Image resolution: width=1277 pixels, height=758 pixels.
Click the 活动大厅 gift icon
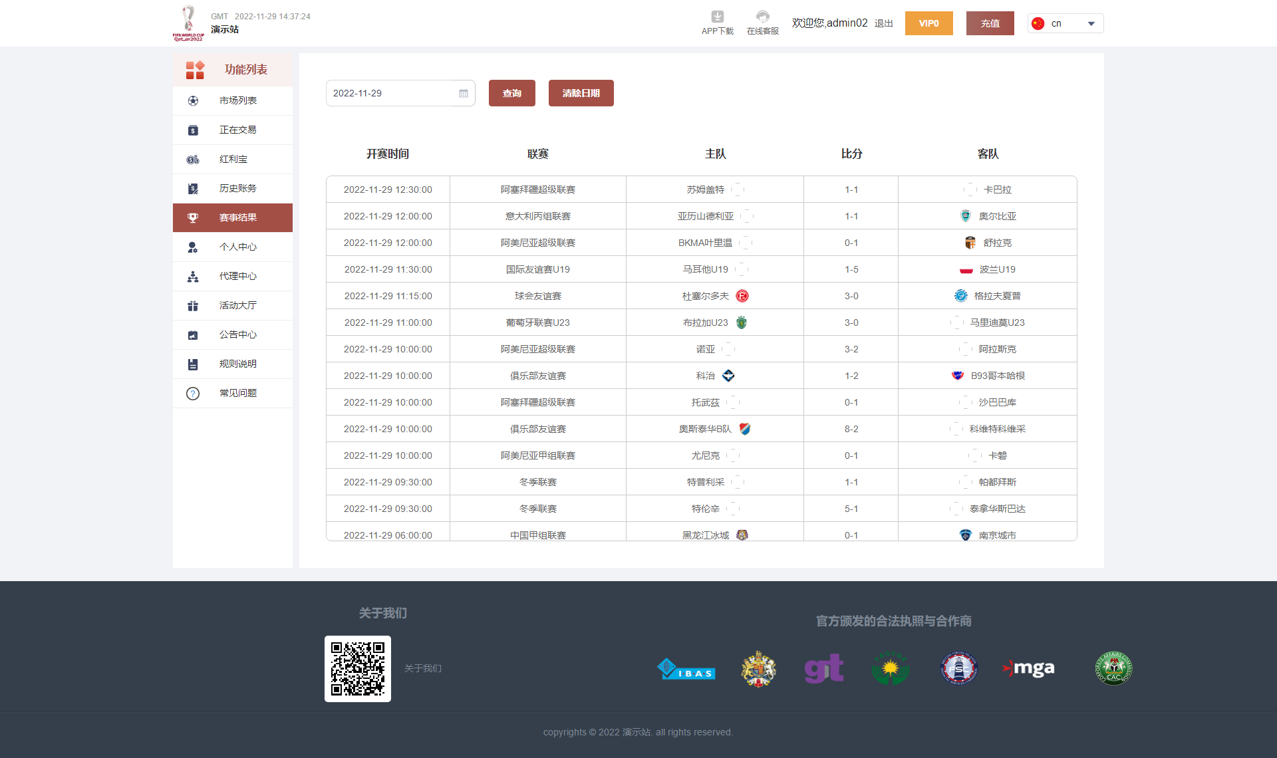193,306
